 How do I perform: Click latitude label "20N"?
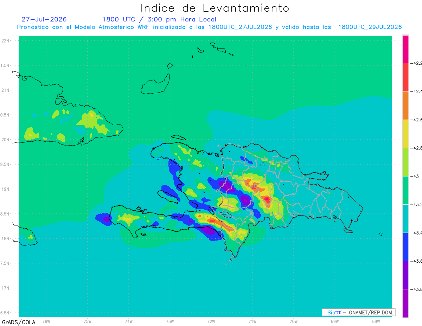click(6, 140)
